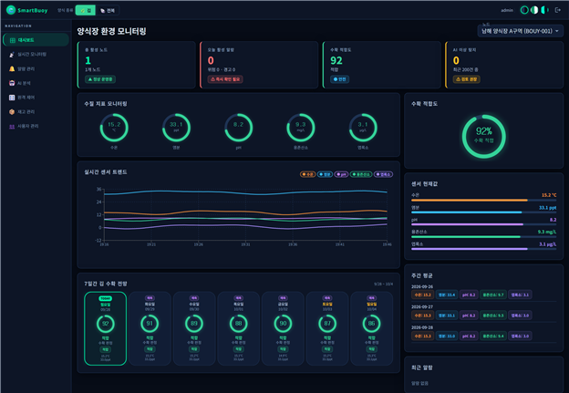Click the 주간 평균 panel heading

tap(421, 275)
